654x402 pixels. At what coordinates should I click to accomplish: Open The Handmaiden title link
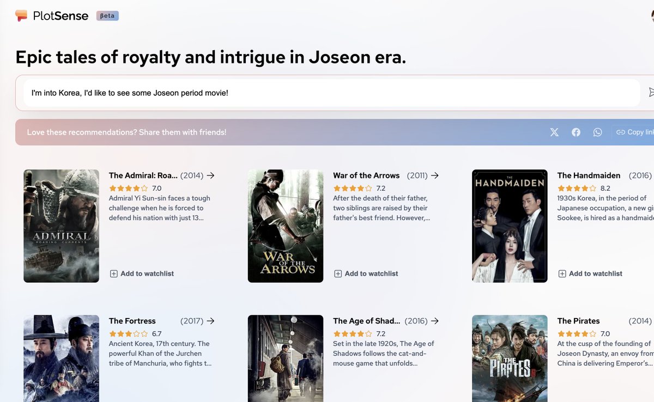pyautogui.click(x=589, y=175)
